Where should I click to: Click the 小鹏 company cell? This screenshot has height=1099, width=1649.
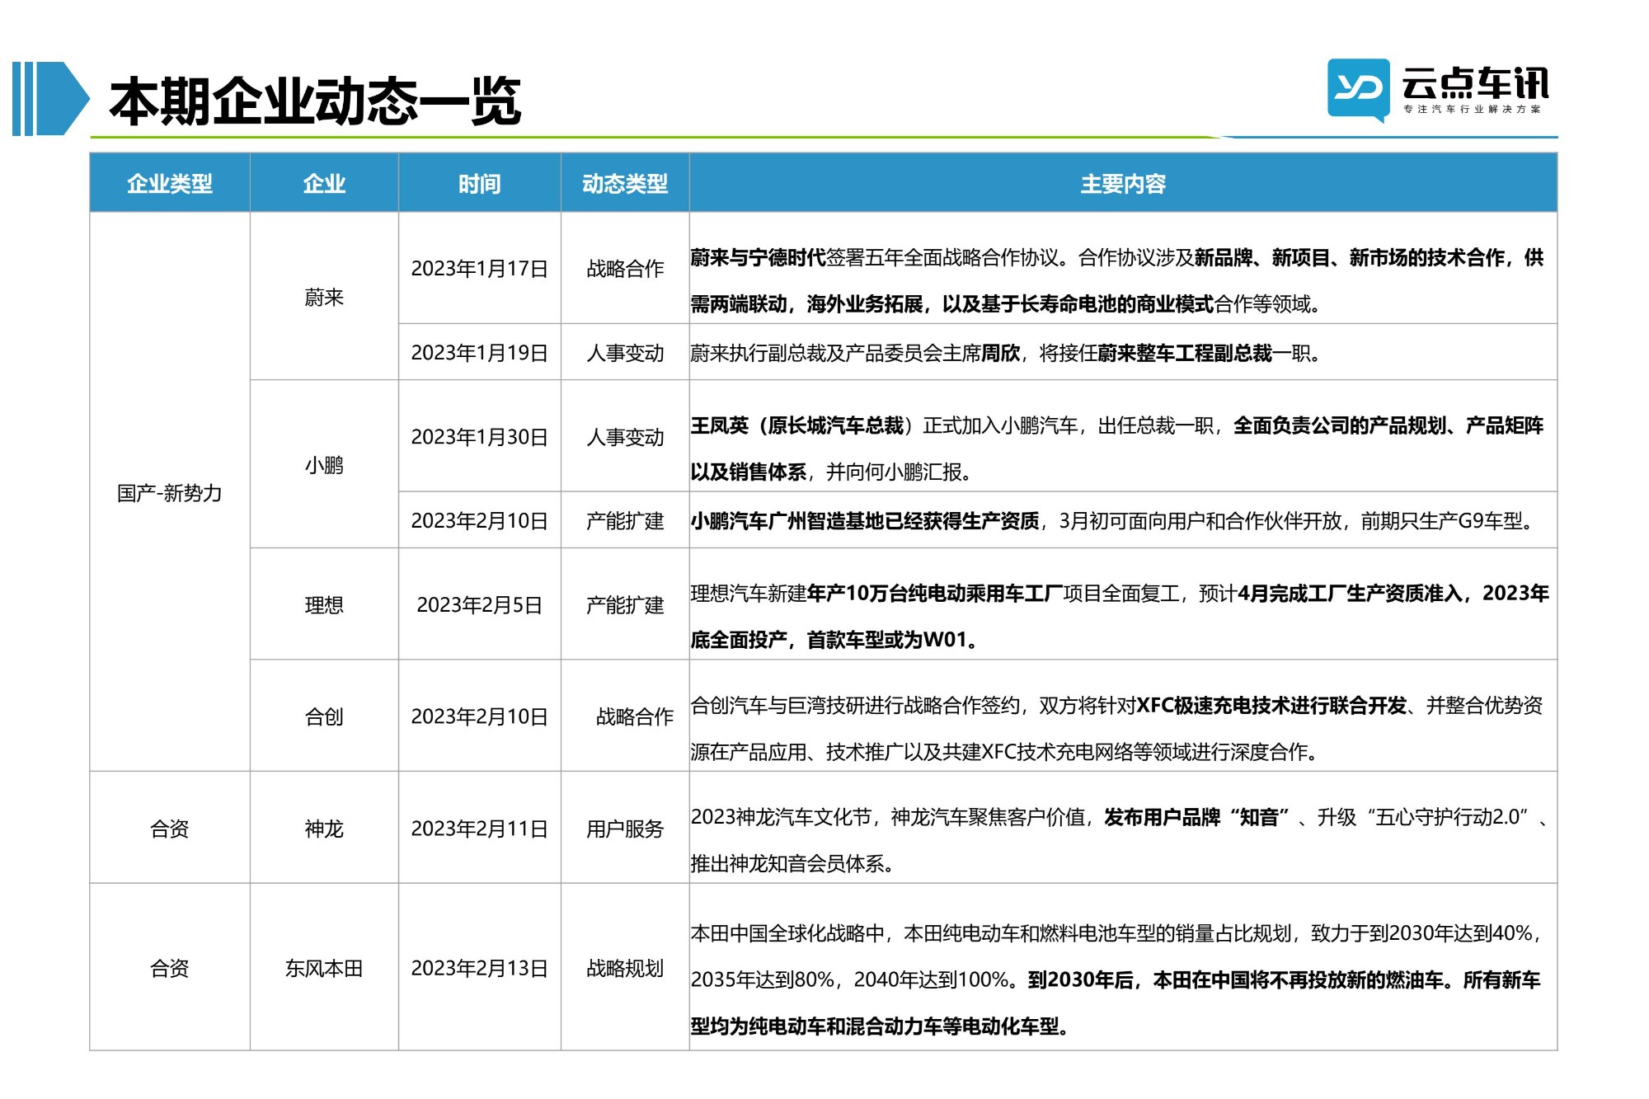pos(324,465)
